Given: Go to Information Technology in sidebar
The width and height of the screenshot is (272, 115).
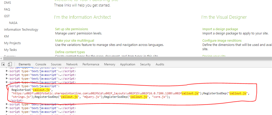Looking at the screenshot, I should pyautogui.click(x=21, y=30).
